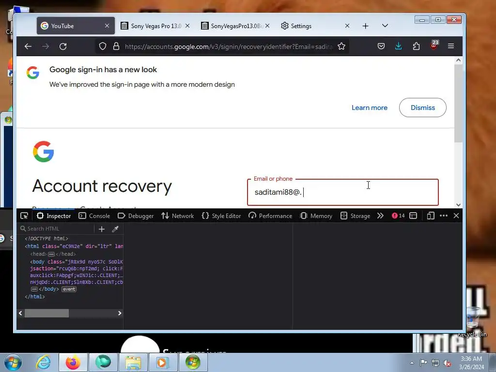Expand the collapsed body contents ellipsis

coord(34,289)
